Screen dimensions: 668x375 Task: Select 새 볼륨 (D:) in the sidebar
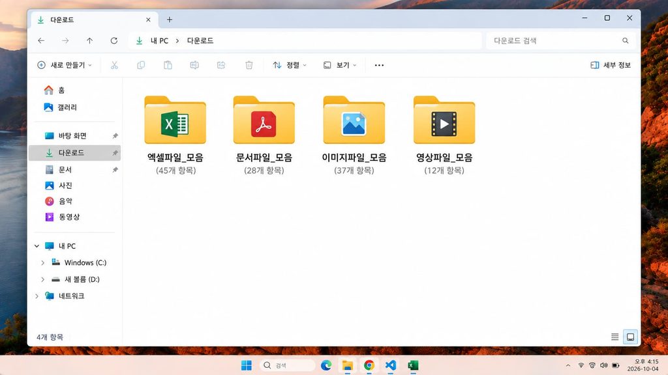tap(75, 279)
